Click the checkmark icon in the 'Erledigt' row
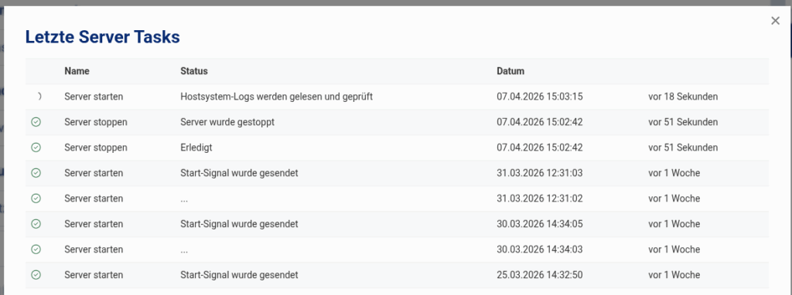This screenshot has width=792, height=295. pos(36,147)
